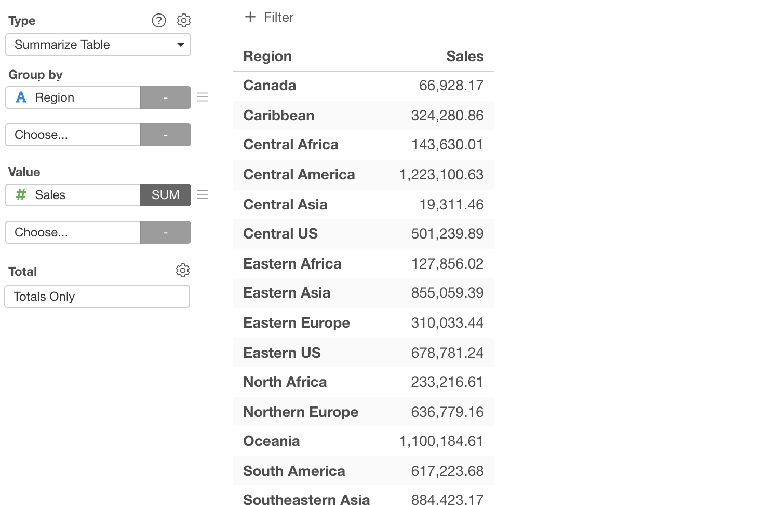This screenshot has height=505, width=779.
Task: Click the Region column header
Action: pyautogui.click(x=267, y=57)
